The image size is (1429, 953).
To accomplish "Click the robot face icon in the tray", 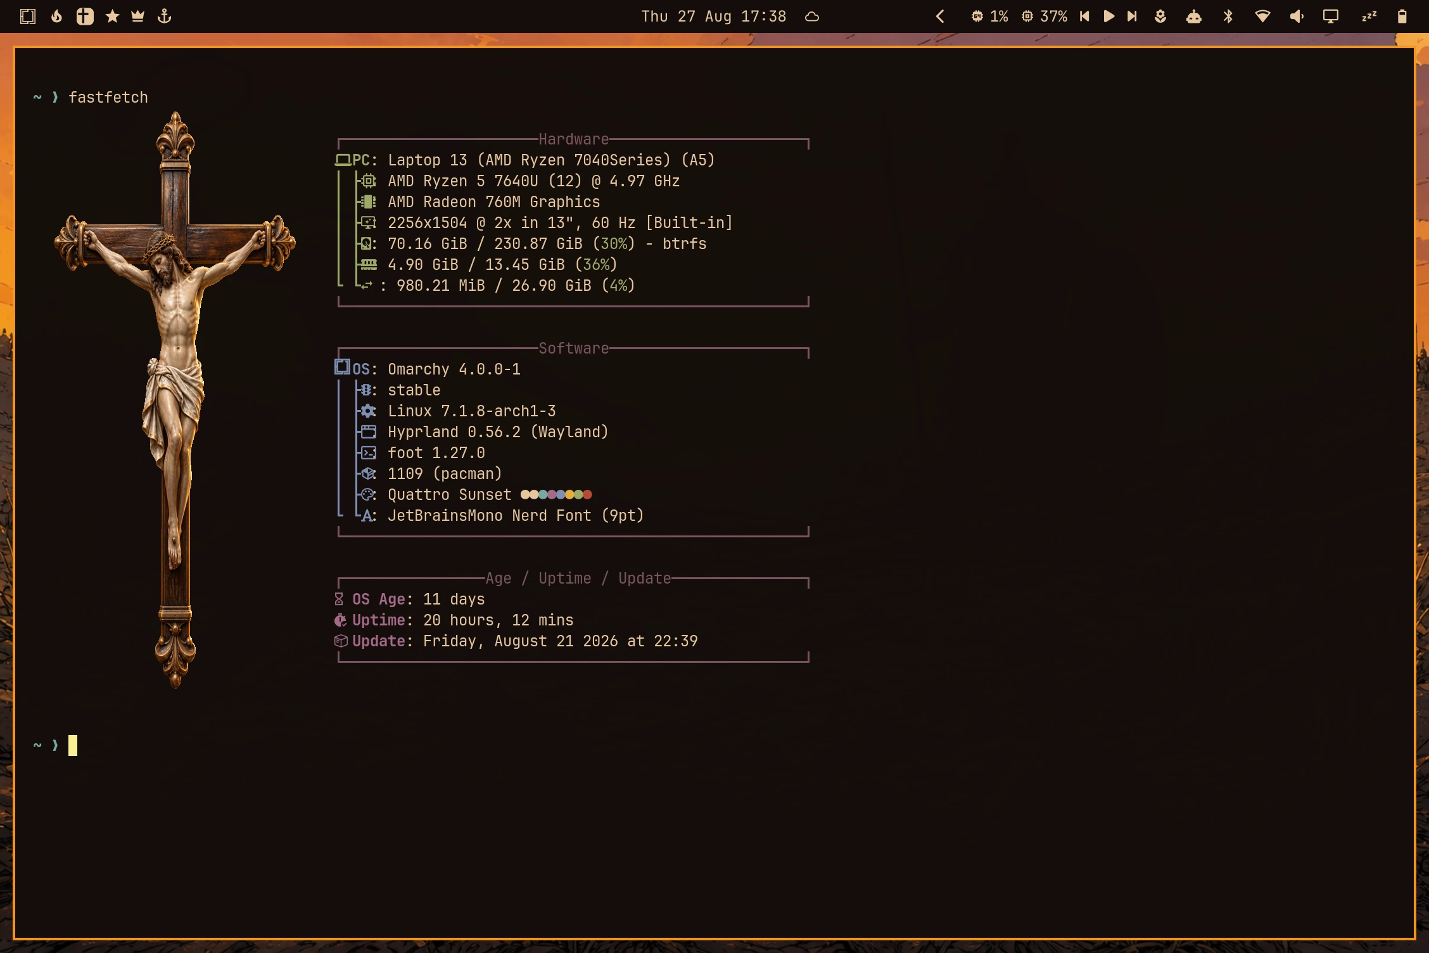I will (1194, 16).
